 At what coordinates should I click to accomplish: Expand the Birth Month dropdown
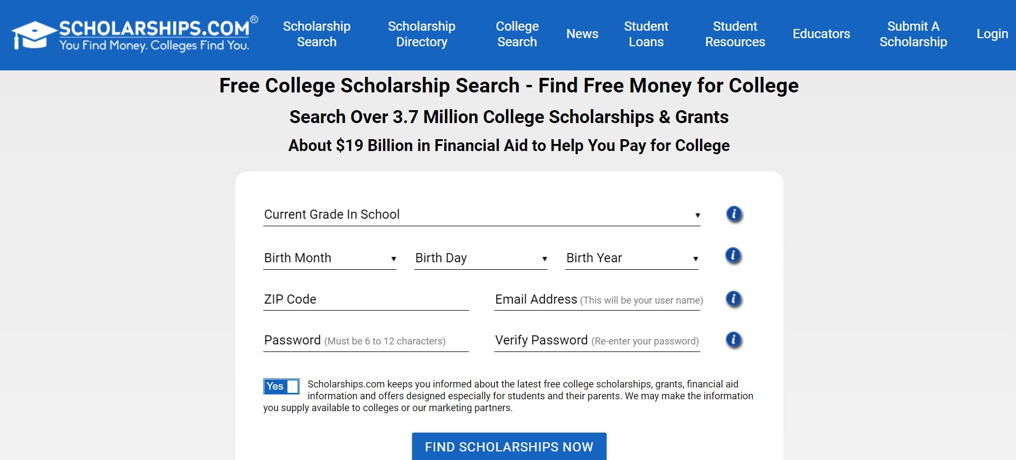click(330, 258)
